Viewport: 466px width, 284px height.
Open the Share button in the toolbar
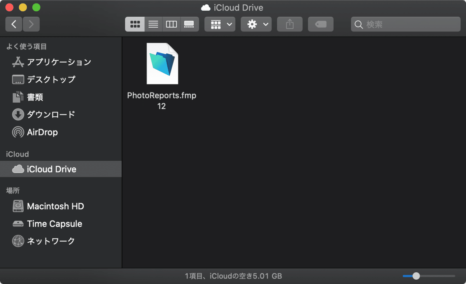click(x=289, y=24)
